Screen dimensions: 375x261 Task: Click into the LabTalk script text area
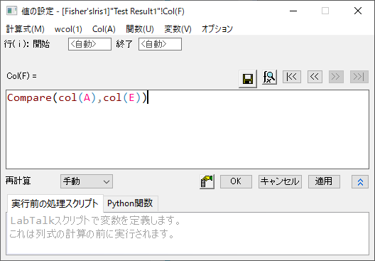pos(188,233)
